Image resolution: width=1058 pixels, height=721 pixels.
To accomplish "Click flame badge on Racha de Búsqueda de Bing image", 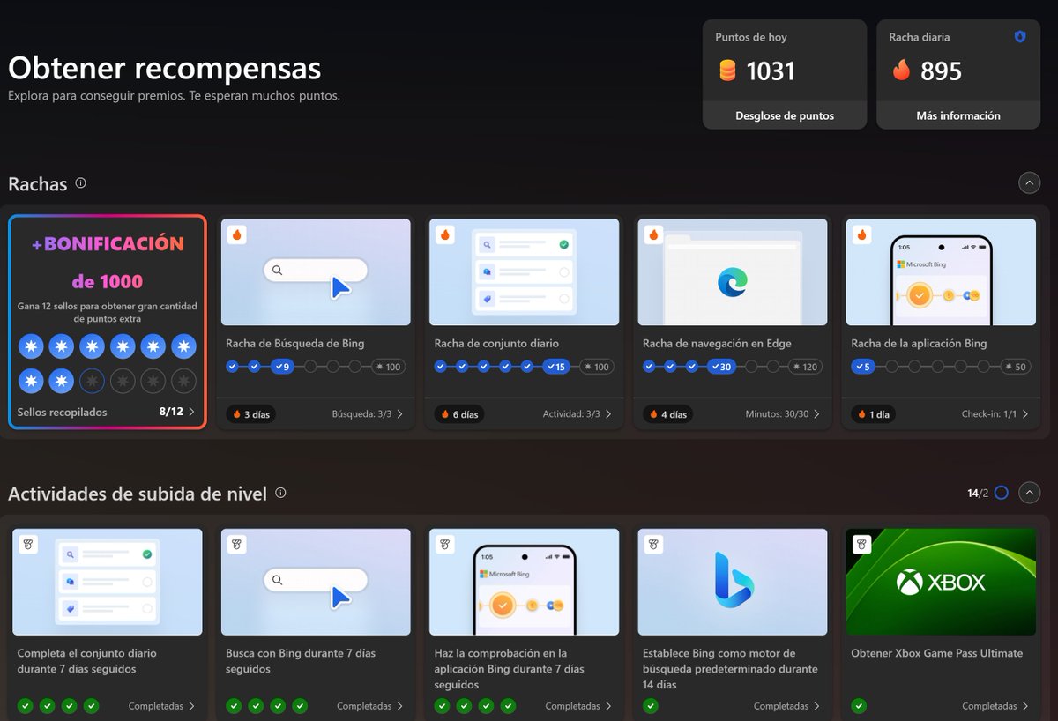I will click(x=236, y=234).
